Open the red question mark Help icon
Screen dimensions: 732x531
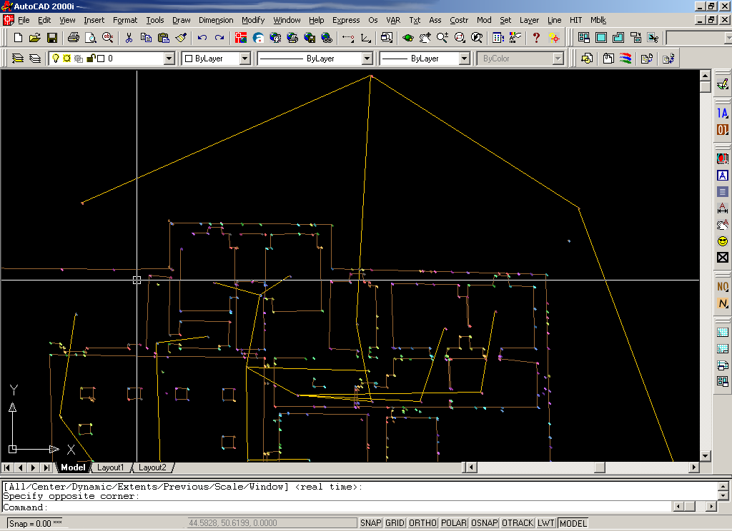tap(536, 38)
